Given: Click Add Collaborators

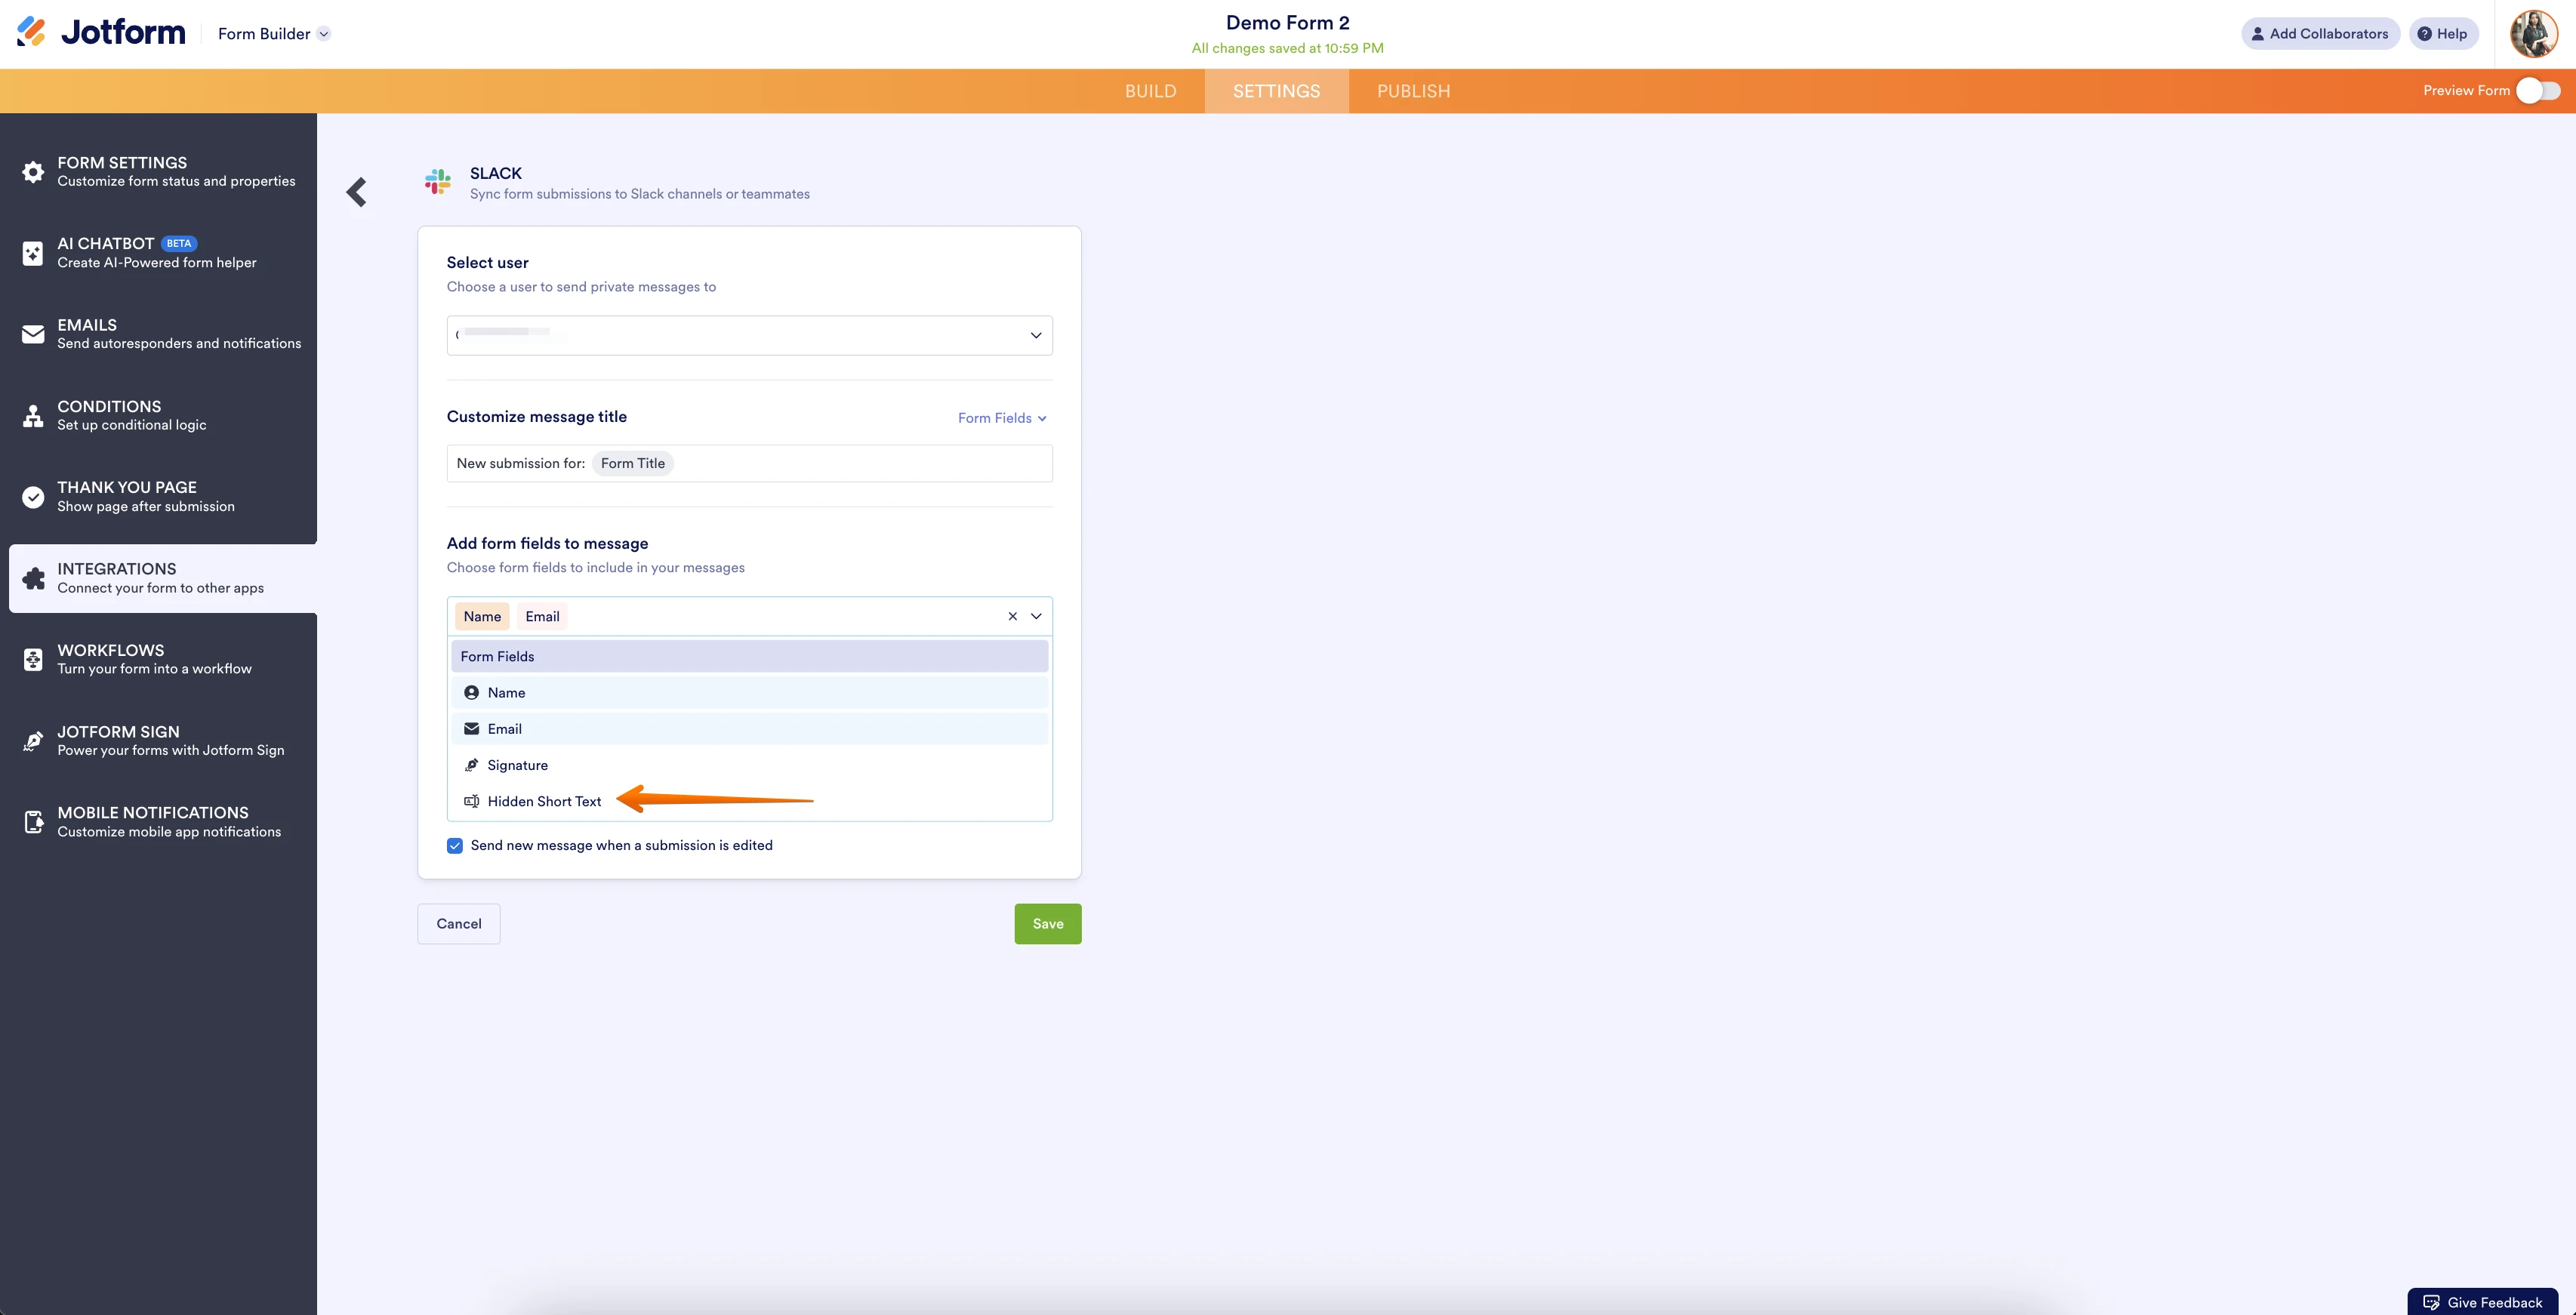Looking at the screenshot, I should point(2321,33).
